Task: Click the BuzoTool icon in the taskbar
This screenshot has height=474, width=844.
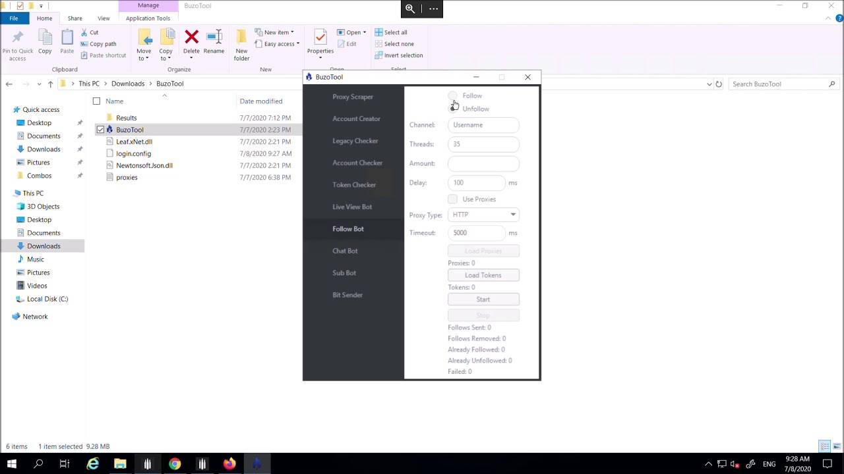Action: tap(256, 464)
